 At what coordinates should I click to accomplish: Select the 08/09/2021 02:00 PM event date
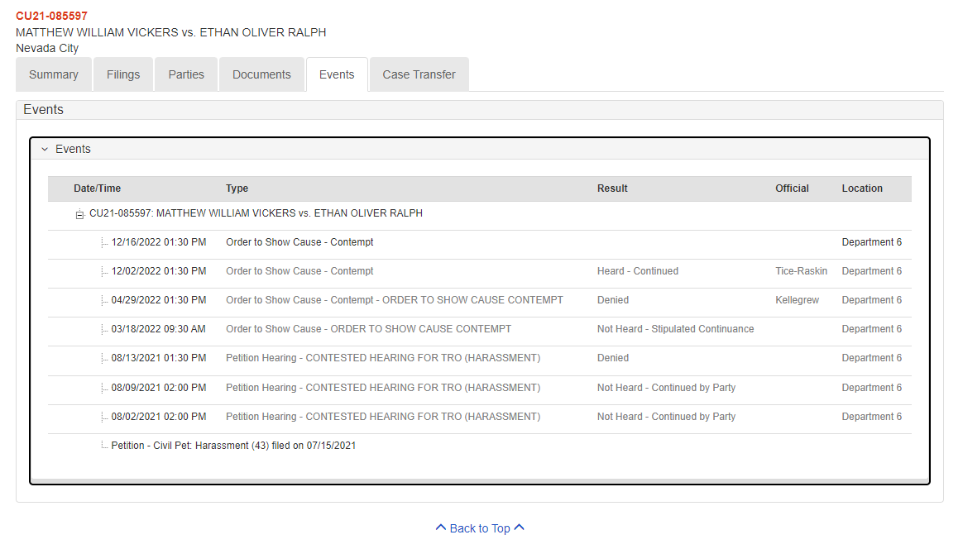tap(159, 388)
